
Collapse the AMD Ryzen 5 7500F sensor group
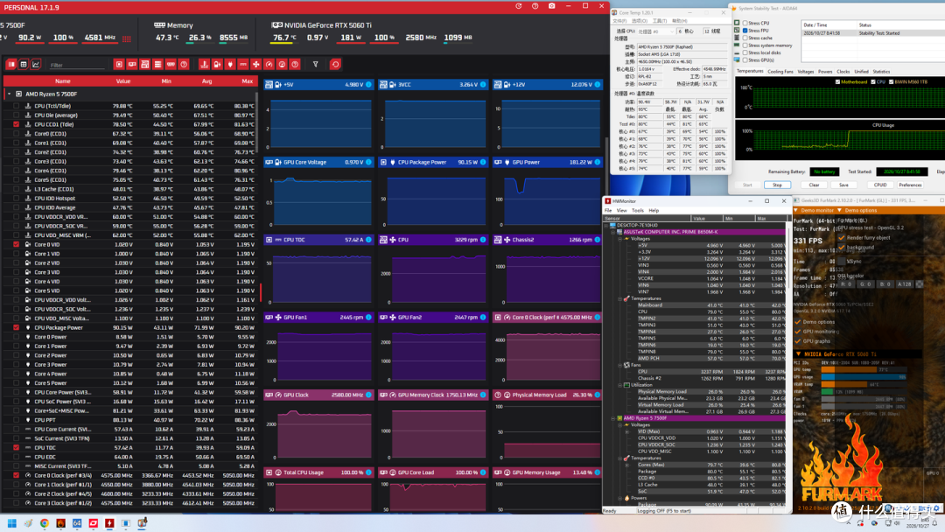coord(9,94)
